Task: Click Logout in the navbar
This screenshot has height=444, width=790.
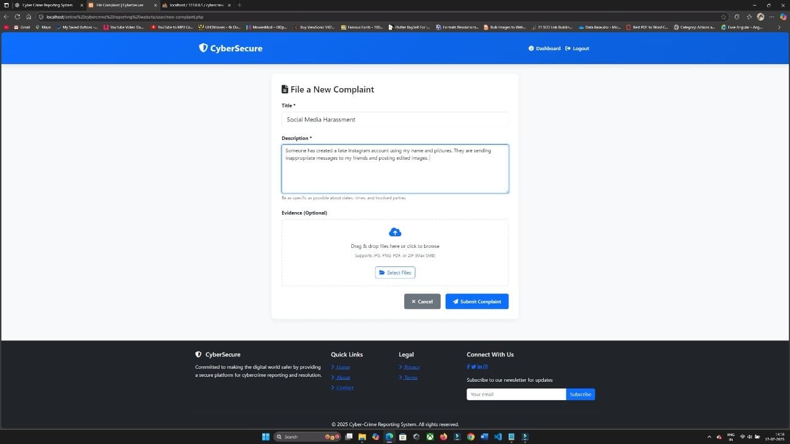Action: tap(577, 48)
